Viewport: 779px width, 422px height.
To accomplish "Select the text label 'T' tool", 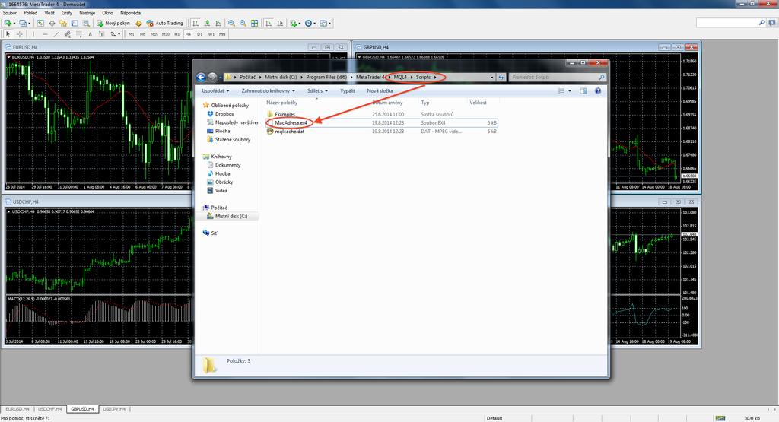I will [x=101, y=34].
